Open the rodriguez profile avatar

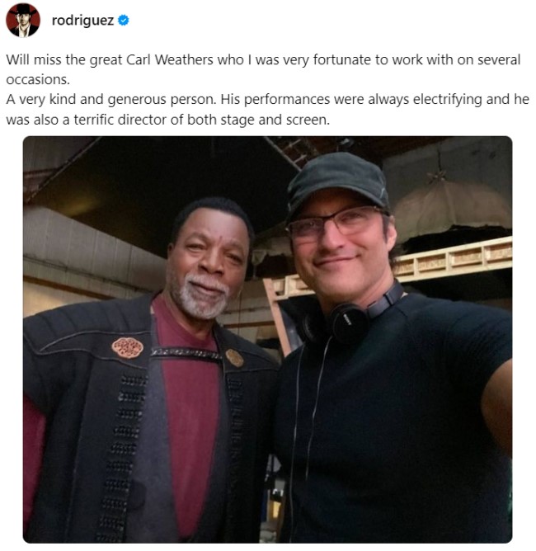23,20
